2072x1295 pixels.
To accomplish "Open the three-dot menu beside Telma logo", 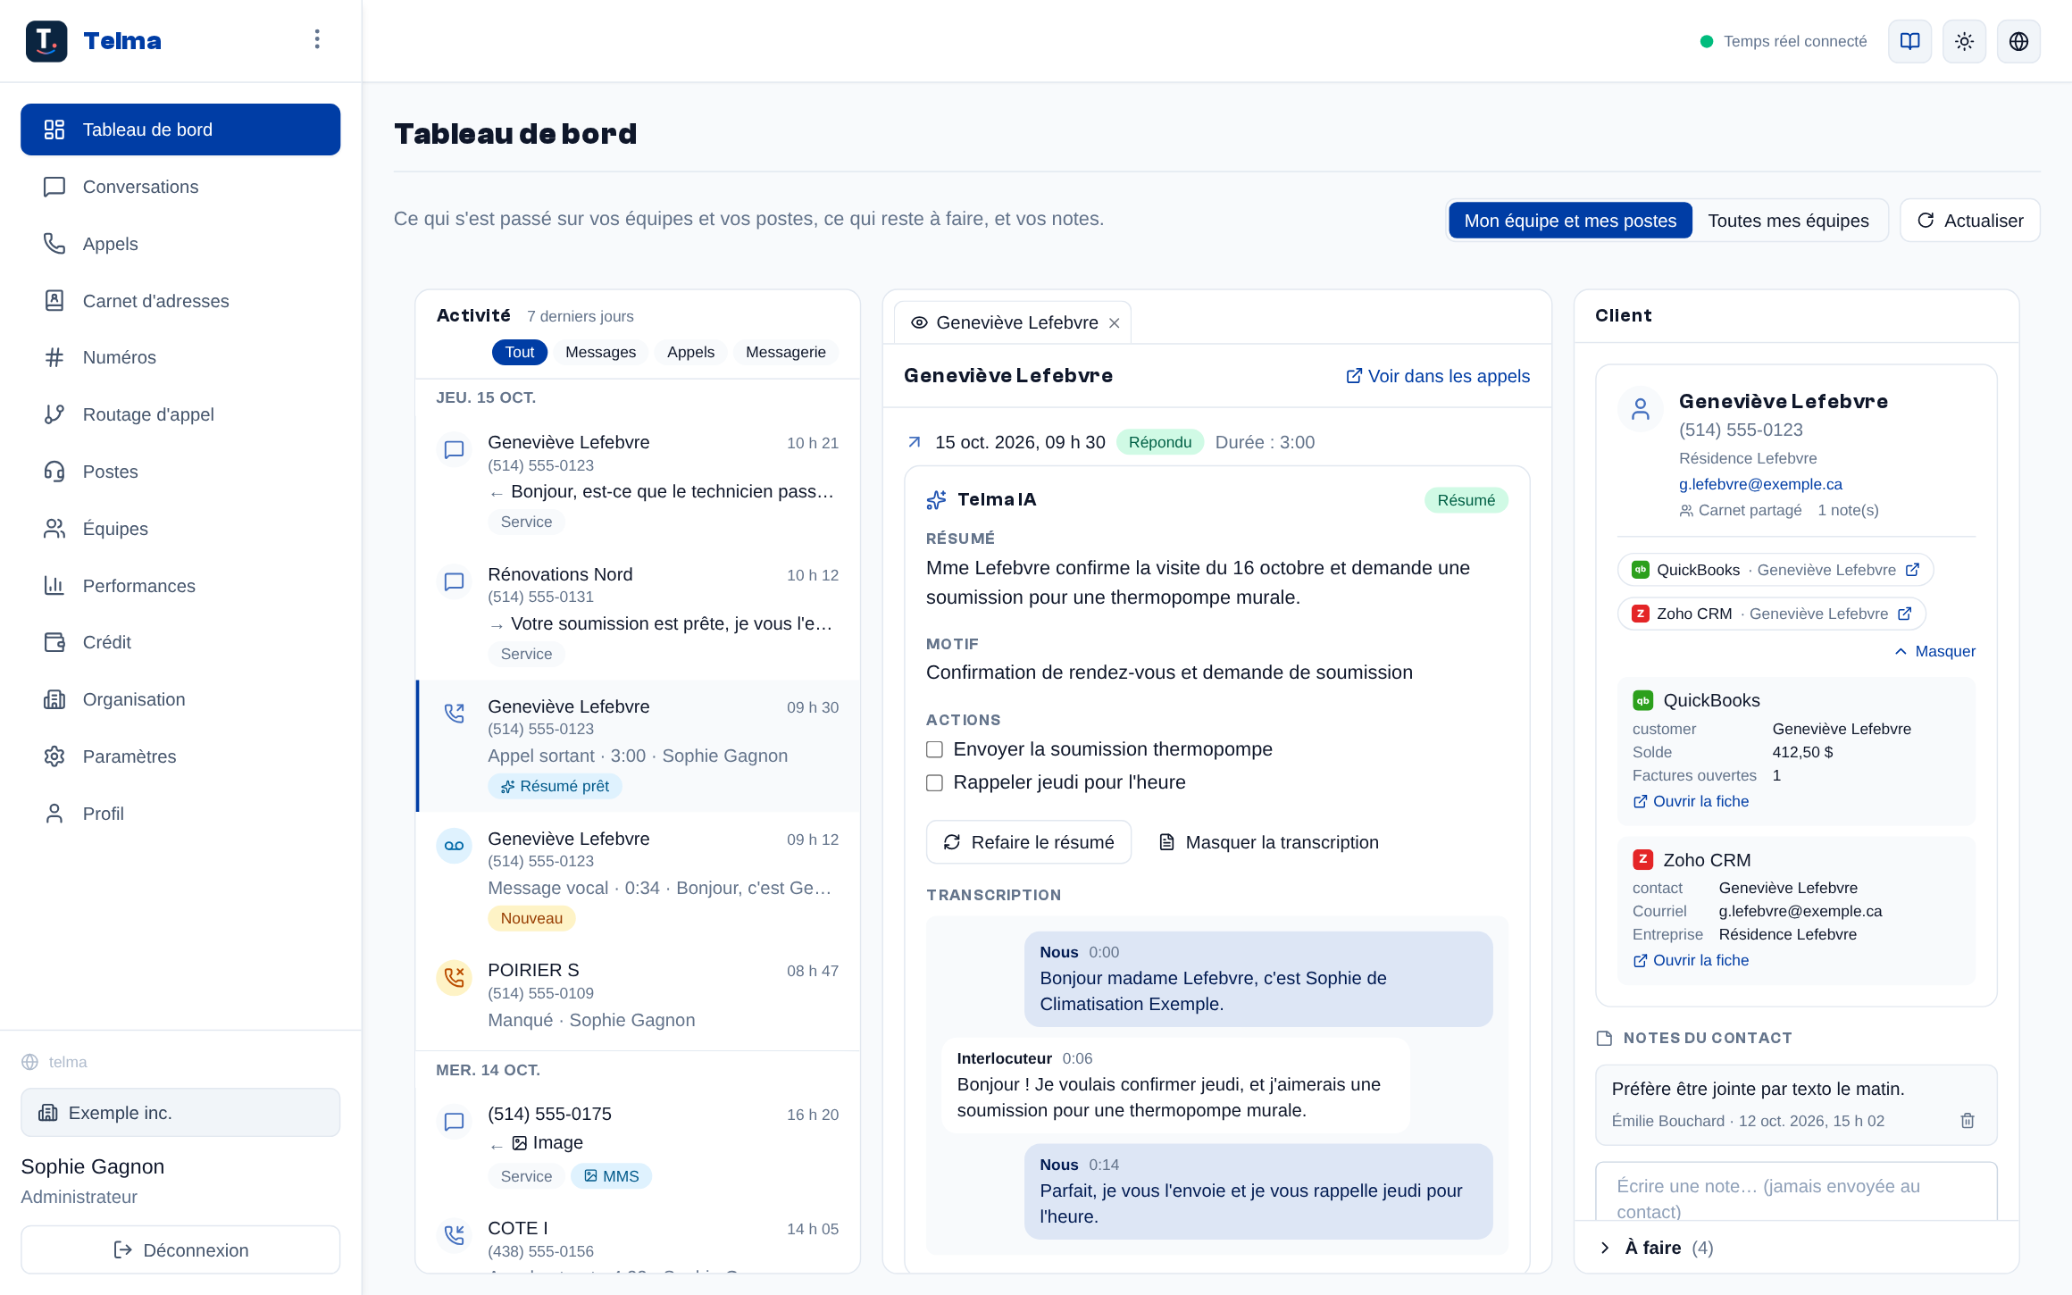I will pyautogui.click(x=317, y=39).
